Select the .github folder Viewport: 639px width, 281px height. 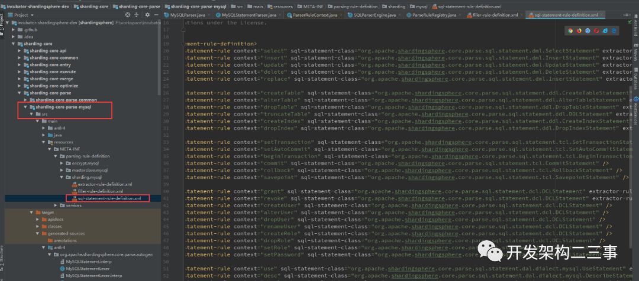(x=28, y=30)
